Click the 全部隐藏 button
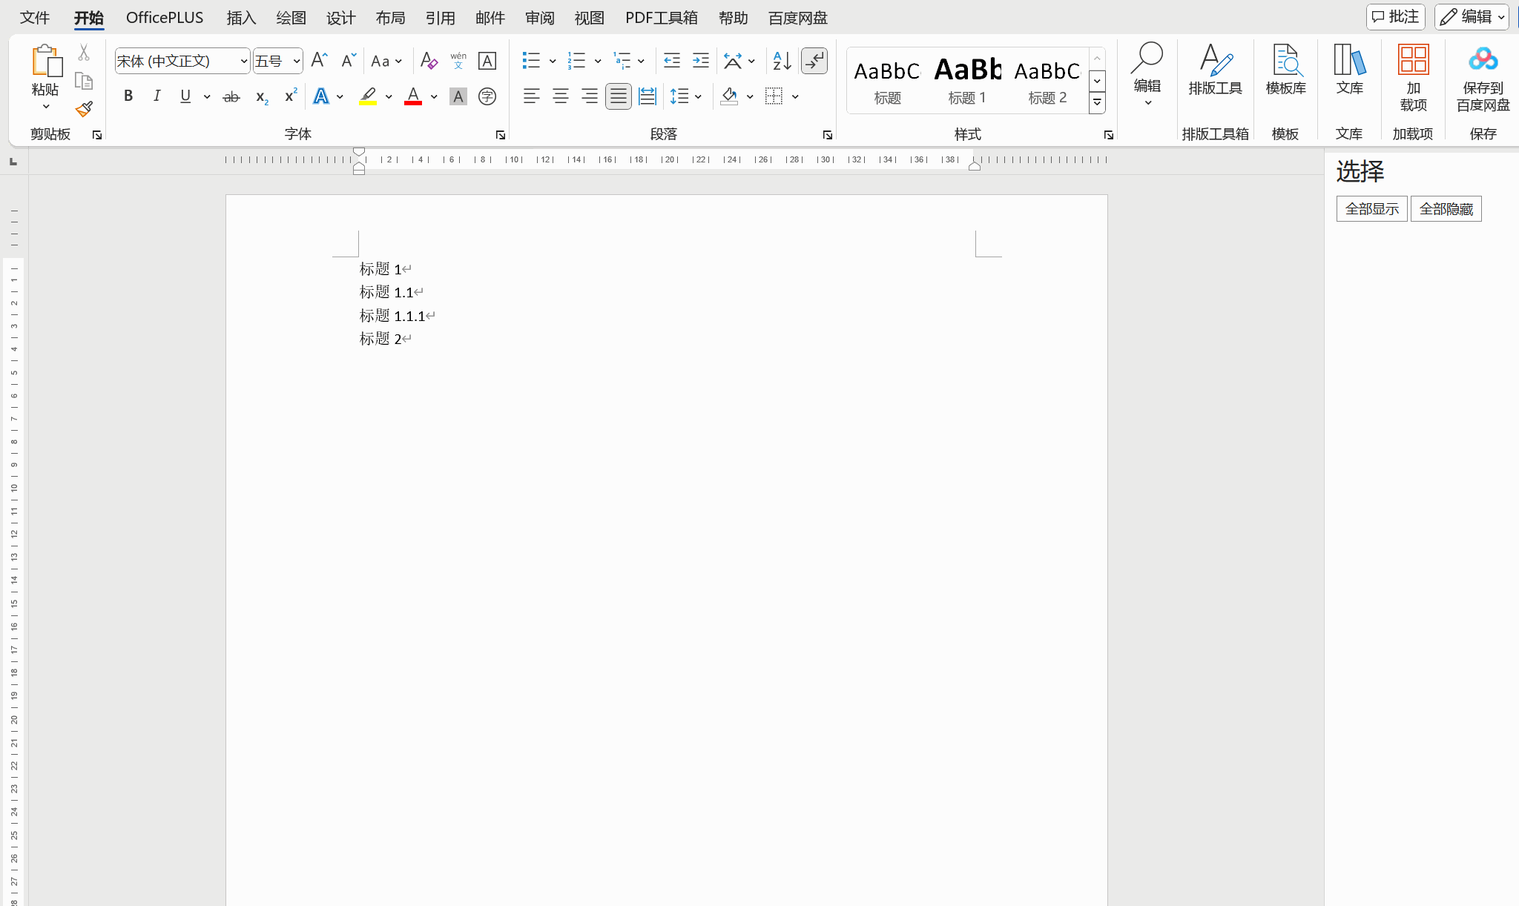 1446,209
